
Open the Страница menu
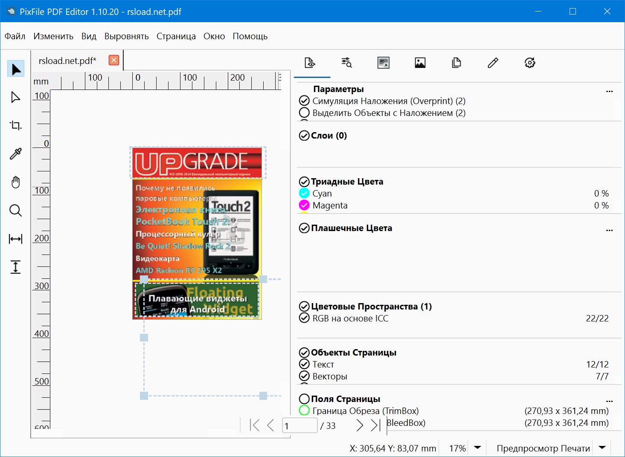pyautogui.click(x=176, y=36)
